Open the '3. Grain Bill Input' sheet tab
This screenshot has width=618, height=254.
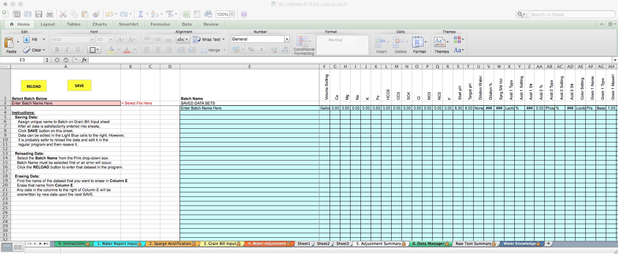point(220,244)
